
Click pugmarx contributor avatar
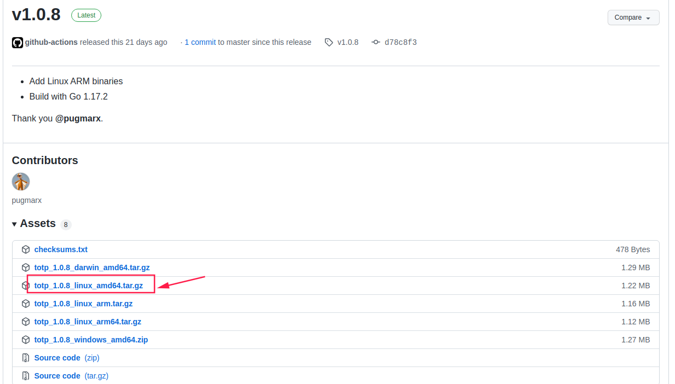click(21, 182)
